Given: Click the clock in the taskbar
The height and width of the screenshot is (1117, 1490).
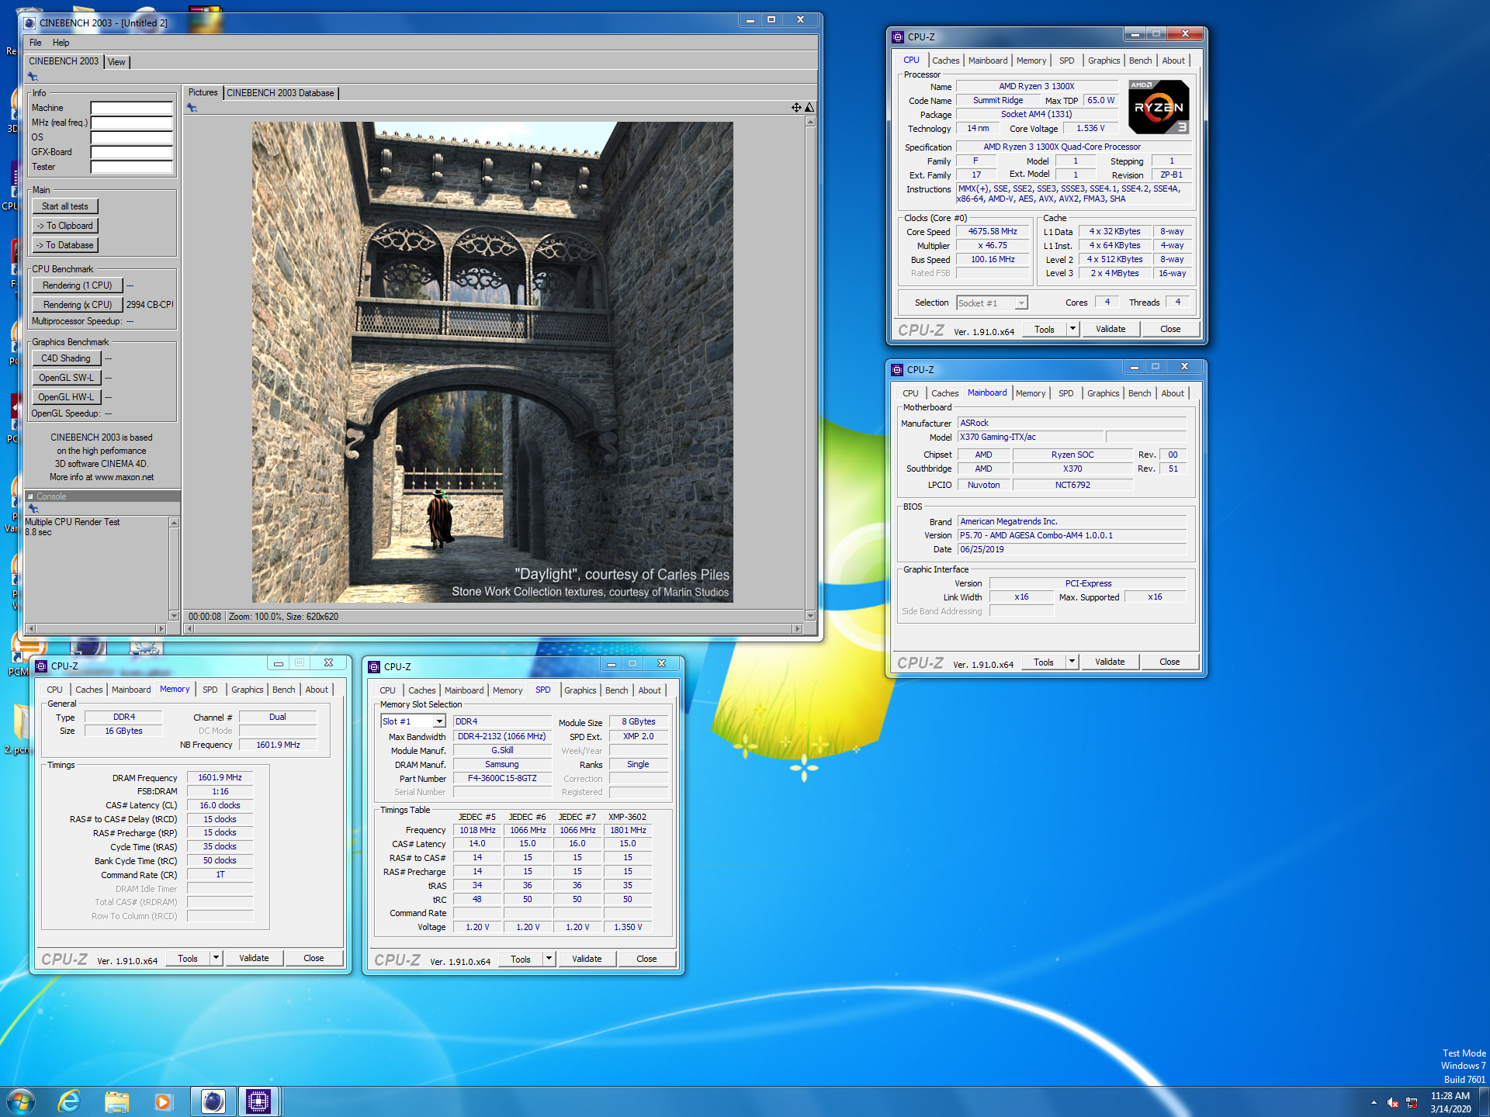Looking at the screenshot, I should [x=1450, y=1102].
